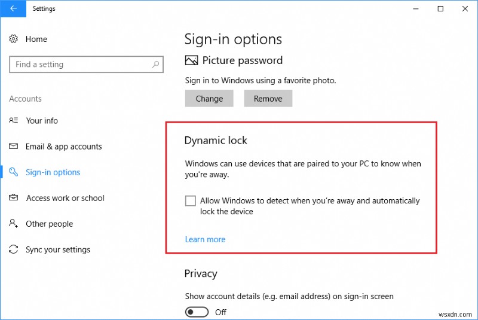Close the Settings window

pyautogui.click(x=465, y=8)
